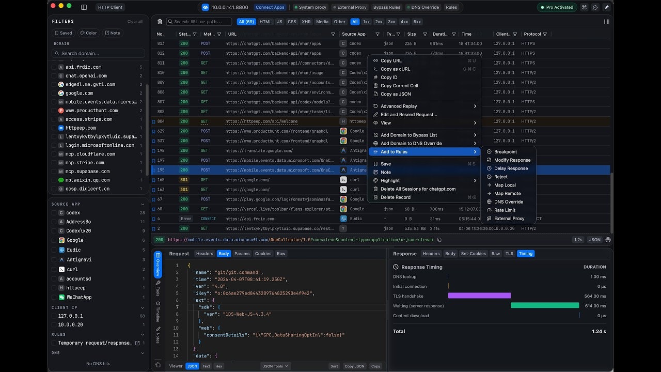Screen dimensions: 661x372
Task: Click the copy icon next to the OneCollector URL
Action: (439, 240)
